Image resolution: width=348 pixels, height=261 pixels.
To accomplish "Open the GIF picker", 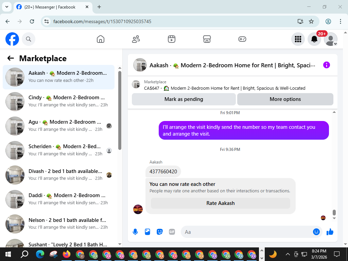I will click(x=172, y=232).
